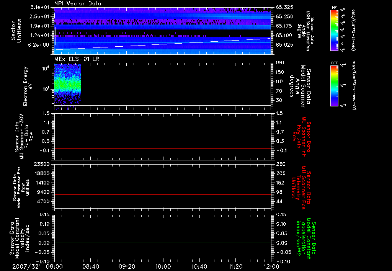Screen dimensions: 392x271
Task: Click the 10:00 time axis label
Action: pos(163,266)
